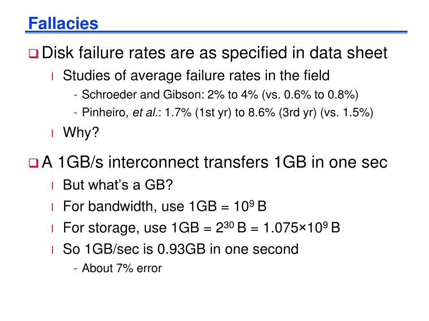Click the red bullet marker beside Why?
Image resolution: width=429 pixels, height=321 pixels.
52,133
